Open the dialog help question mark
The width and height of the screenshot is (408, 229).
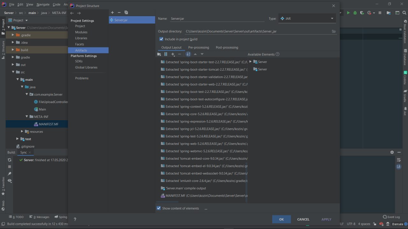coord(75,219)
